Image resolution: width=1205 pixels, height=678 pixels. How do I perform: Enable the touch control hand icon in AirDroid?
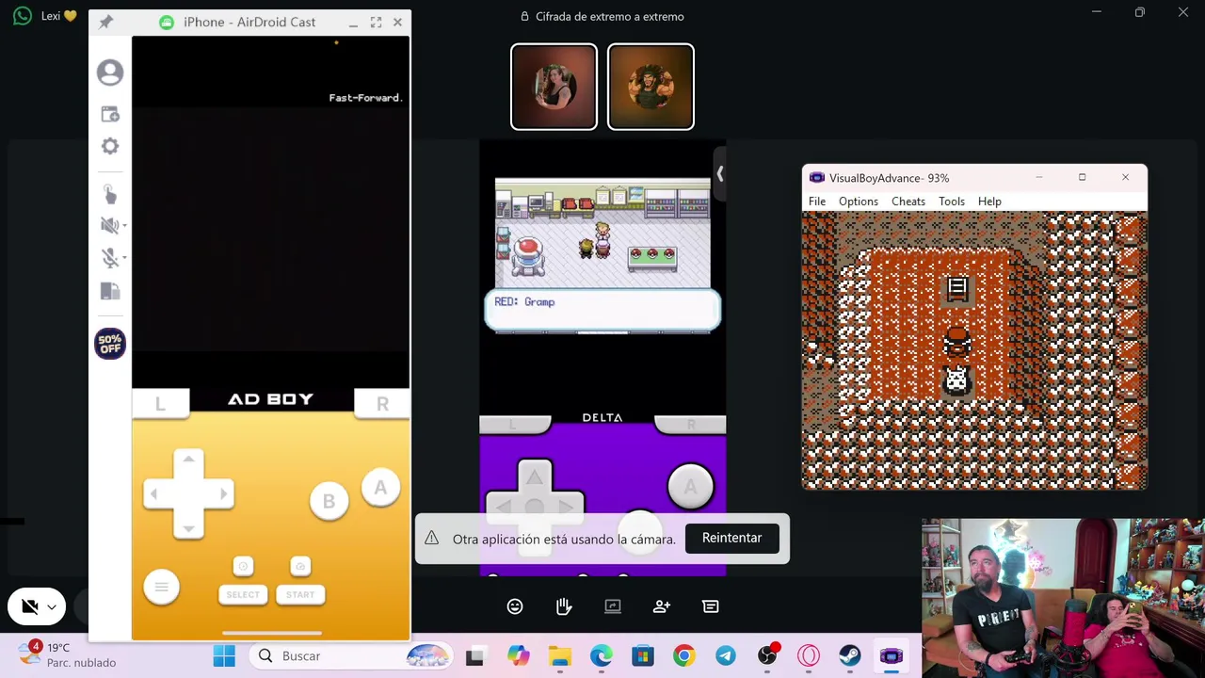[110, 194]
